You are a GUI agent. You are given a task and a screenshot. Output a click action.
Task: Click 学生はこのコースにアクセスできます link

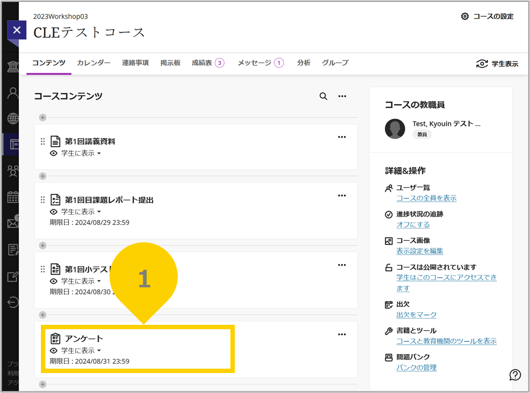click(446, 283)
